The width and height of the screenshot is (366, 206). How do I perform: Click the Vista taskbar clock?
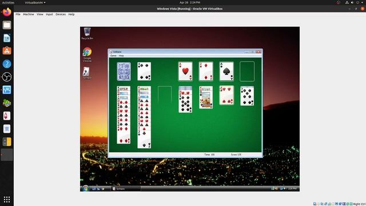pos(292,188)
